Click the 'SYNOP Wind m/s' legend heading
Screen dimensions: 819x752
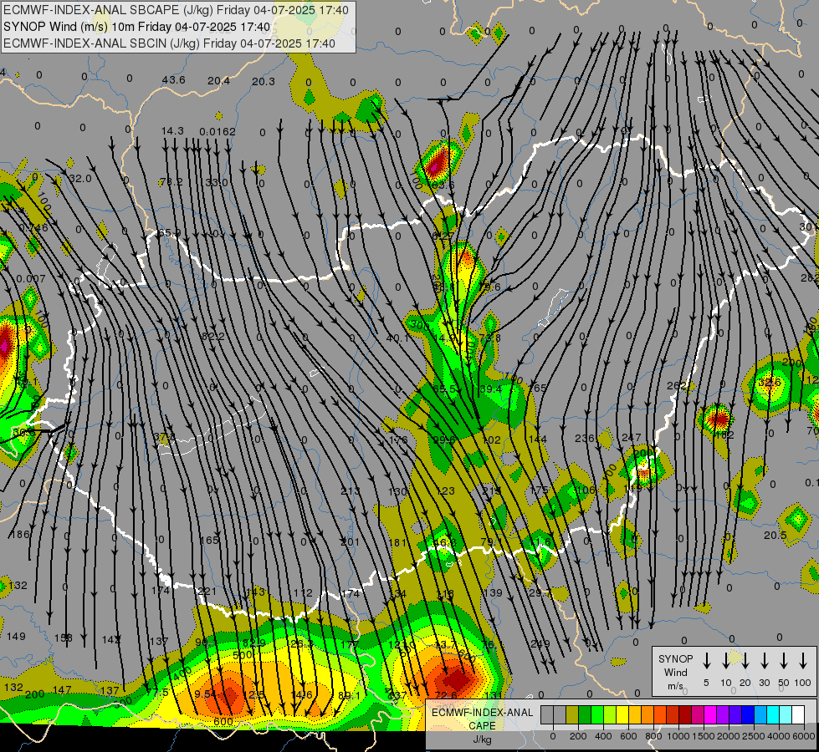pyautogui.click(x=675, y=672)
